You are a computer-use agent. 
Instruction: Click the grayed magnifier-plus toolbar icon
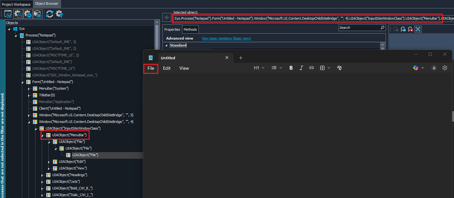(x=396, y=29)
